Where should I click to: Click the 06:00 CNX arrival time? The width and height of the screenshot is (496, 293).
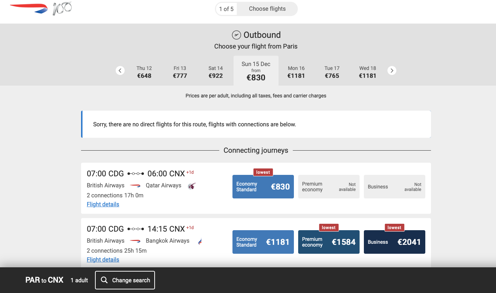click(x=166, y=174)
